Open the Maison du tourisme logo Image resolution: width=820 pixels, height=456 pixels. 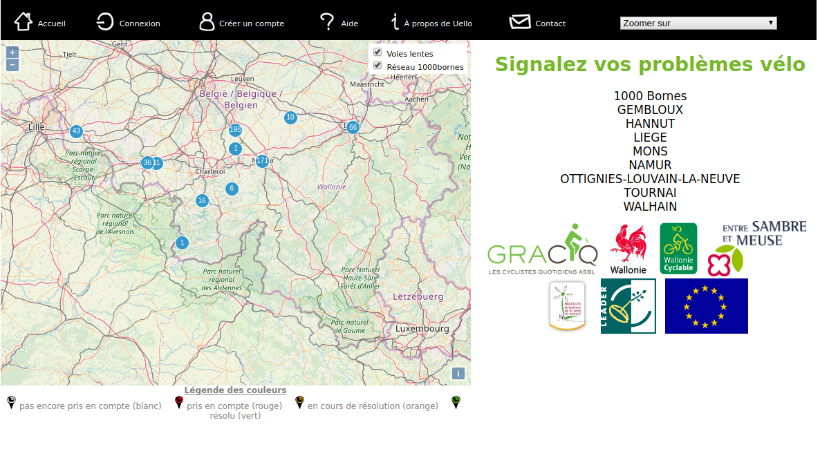tap(568, 306)
